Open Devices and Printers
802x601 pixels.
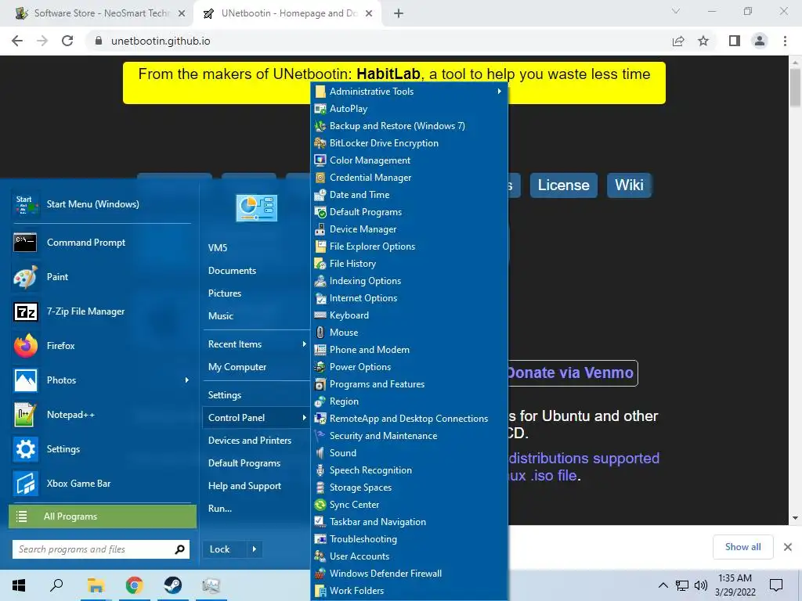coord(257,440)
